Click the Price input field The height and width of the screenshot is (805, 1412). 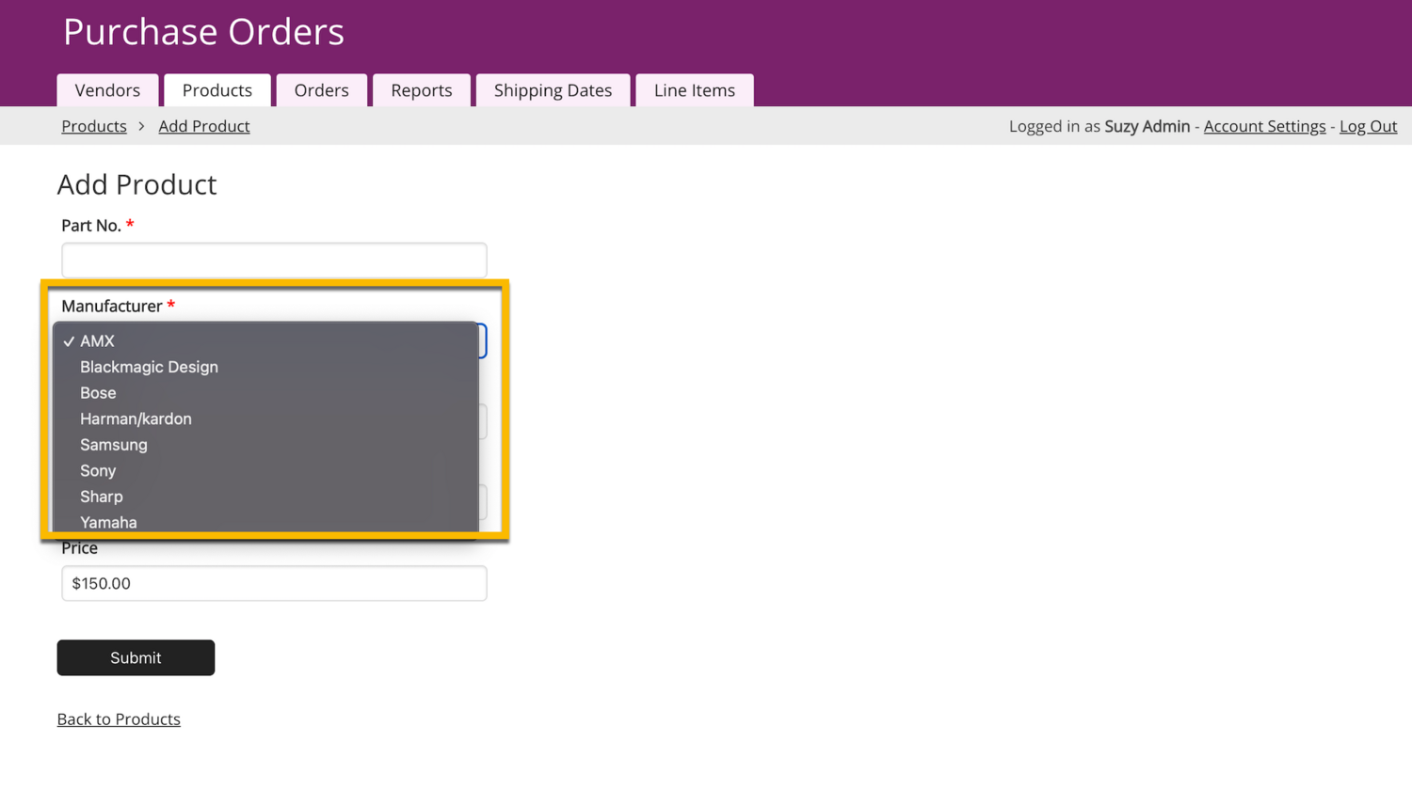[274, 583]
